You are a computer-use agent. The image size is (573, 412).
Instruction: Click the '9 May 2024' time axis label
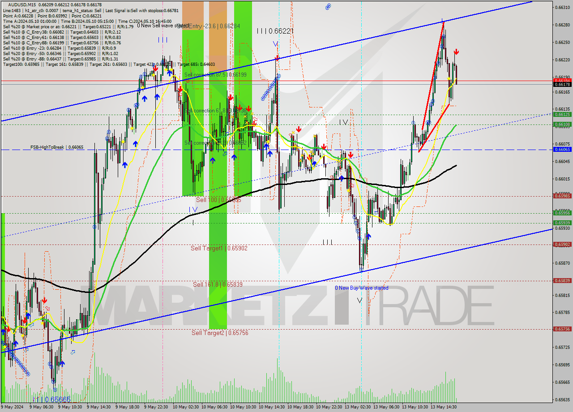click(12, 407)
